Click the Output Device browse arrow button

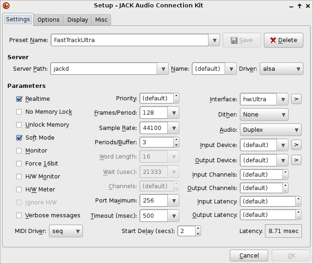pyautogui.click(x=296, y=160)
